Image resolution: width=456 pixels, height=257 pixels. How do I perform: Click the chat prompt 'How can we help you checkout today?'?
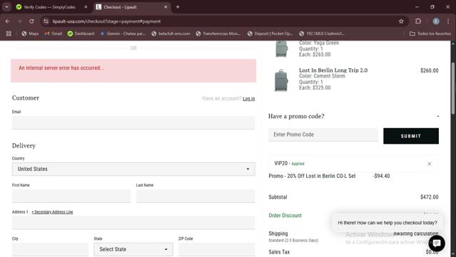387,223
